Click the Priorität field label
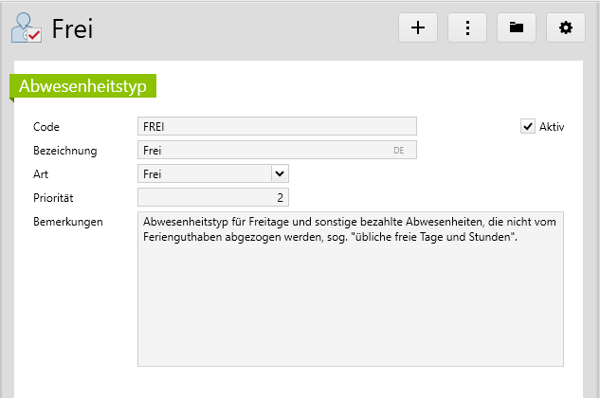Viewport: 600px width, 399px height. [53, 198]
